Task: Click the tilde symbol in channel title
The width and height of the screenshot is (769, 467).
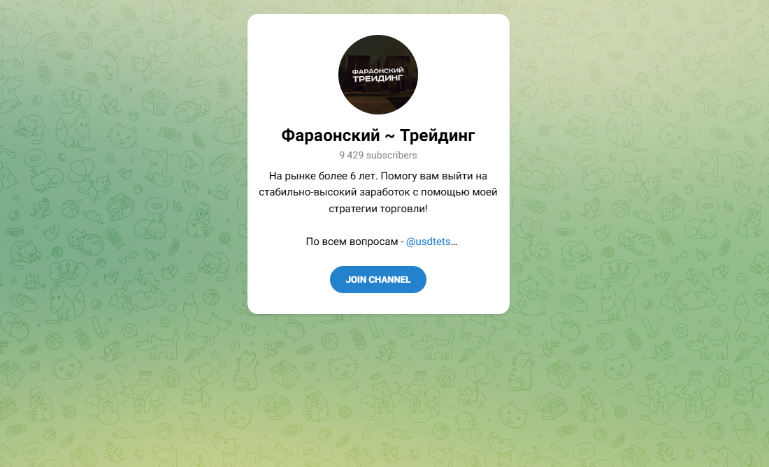Action: coord(390,136)
